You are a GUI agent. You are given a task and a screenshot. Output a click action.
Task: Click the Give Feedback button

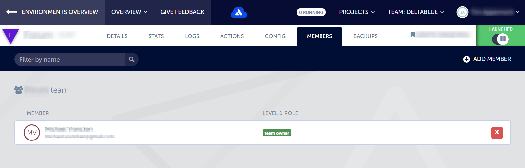[x=182, y=12]
